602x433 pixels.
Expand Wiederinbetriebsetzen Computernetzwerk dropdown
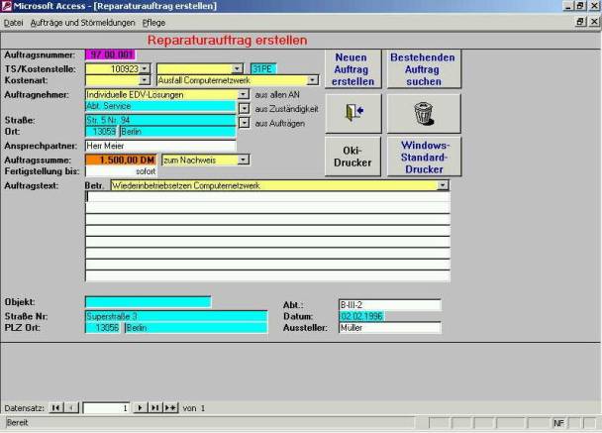(x=443, y=185)
